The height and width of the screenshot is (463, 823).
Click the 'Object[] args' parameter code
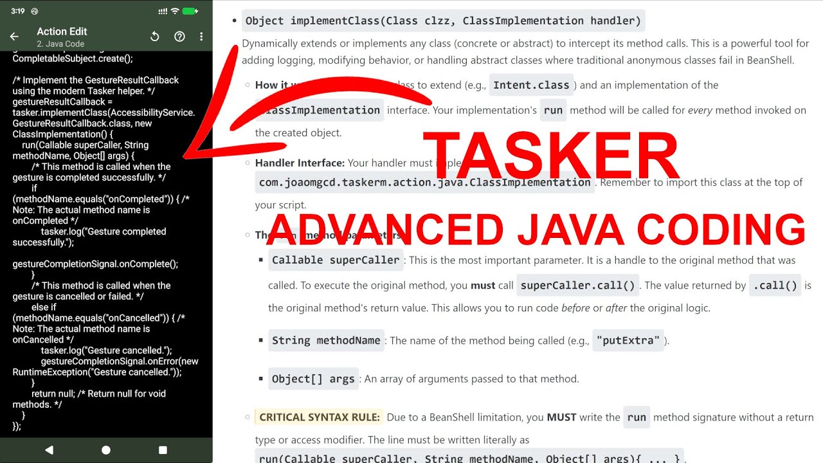[313, 379]
